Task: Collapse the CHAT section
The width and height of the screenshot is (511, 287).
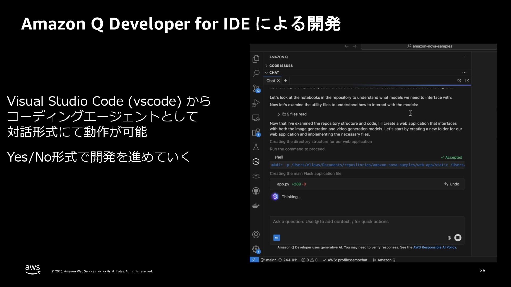Action: [274, 73]
